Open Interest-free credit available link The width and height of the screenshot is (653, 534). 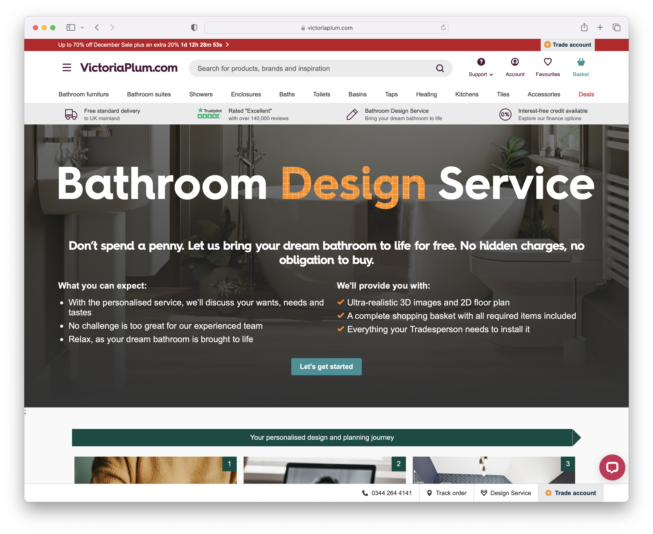click(543, 114)
